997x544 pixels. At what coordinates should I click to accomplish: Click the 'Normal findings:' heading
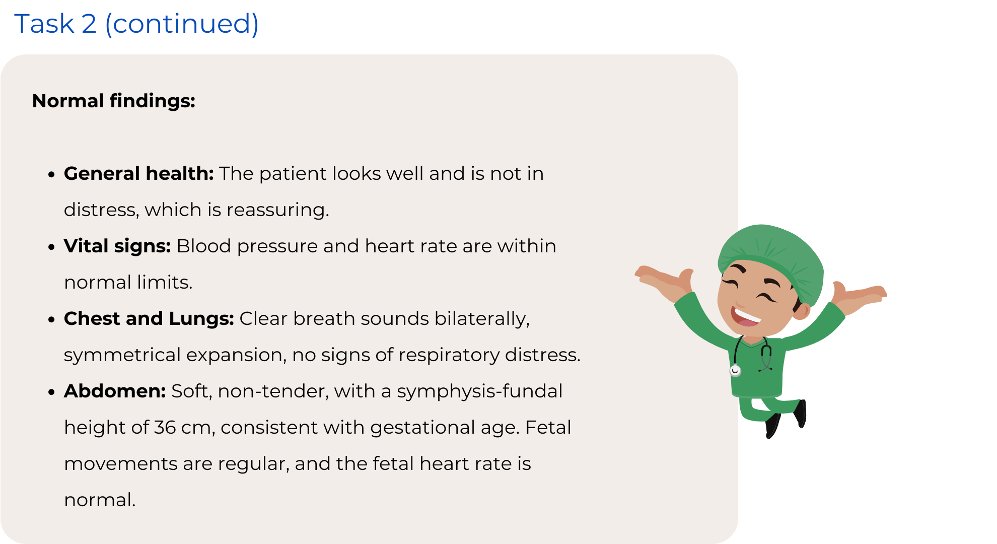[114, 101]
